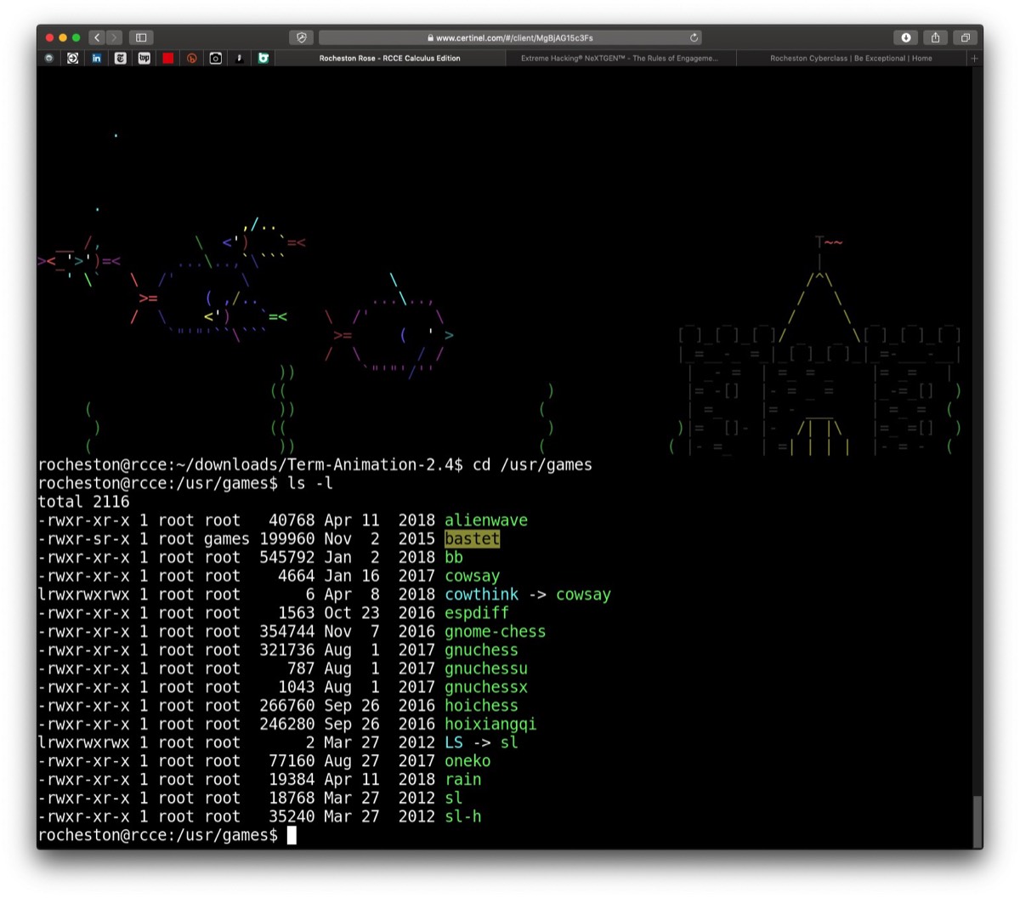Switch to Rocheston Cyberclass Home tab
The image size is (1020, 898).
(x=851, y=59)
